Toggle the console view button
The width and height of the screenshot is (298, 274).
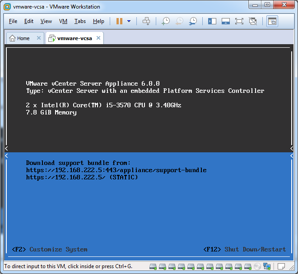(x=272, y=21)
